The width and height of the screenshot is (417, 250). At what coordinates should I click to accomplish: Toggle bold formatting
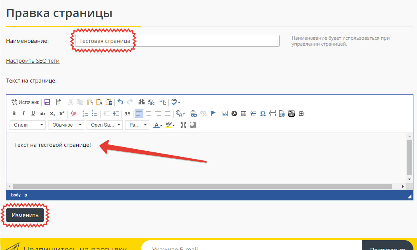14,114
